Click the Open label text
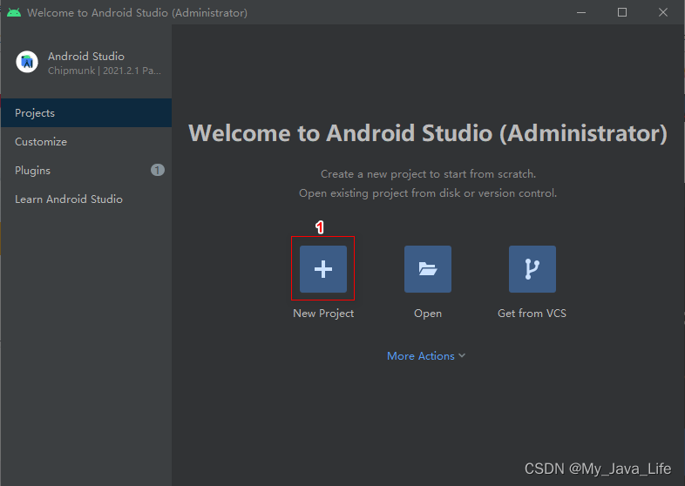The image size is (685, 486). (x=428, y=314)
